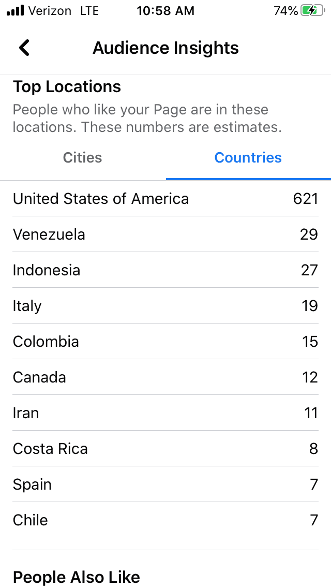Select the Spain entry
331x588 pixels.
tap(165, 484)
